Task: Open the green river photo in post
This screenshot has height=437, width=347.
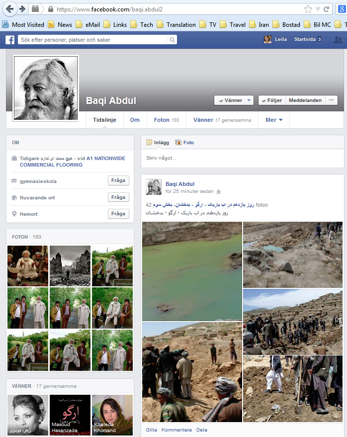Action: (x=192, y=271)
